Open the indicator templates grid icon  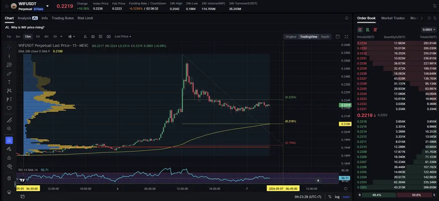coord(101,37)
